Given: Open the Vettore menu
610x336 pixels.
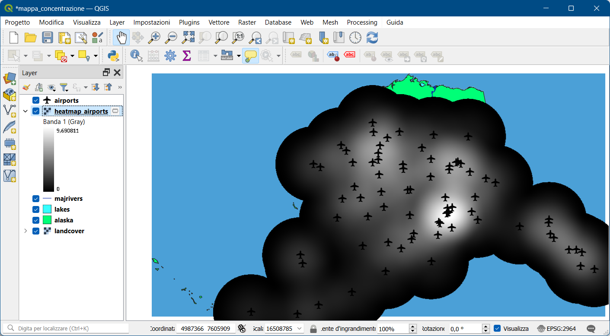Looking at the screenshot, I should pos(219,22).
